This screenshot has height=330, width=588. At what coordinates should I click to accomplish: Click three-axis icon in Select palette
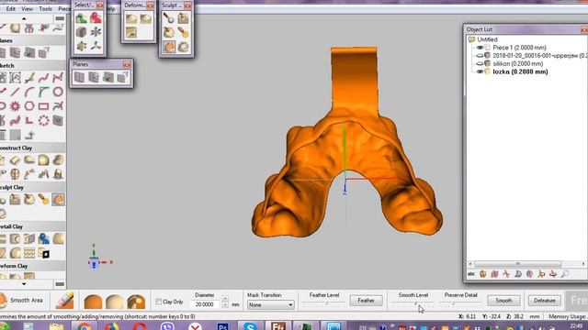[x=96, y=46]
